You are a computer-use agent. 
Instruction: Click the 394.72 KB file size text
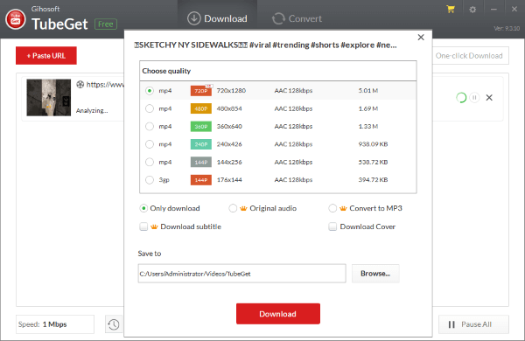(373, 180)
